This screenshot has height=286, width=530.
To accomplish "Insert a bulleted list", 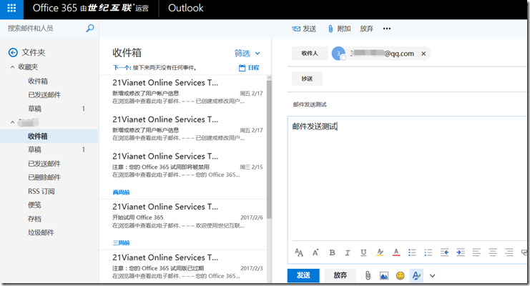I will tap(412, 252).
